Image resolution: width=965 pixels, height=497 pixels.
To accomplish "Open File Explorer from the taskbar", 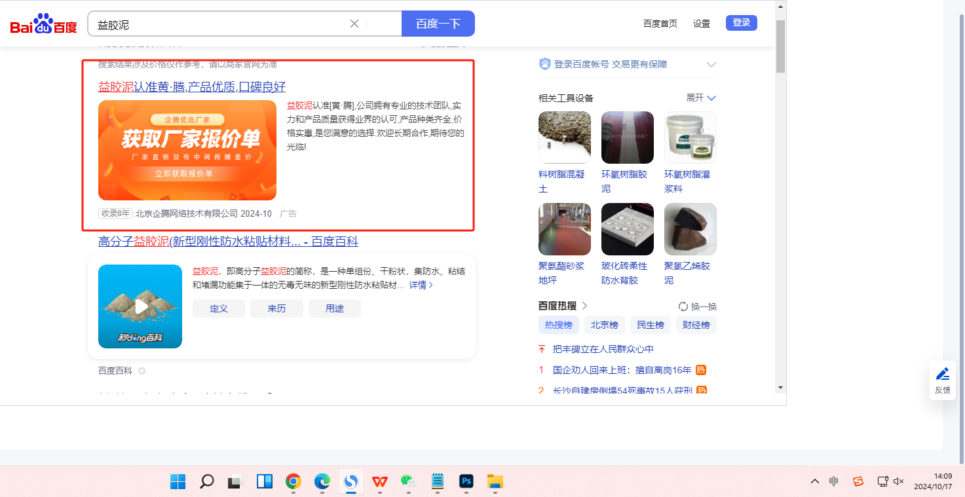I will [495, 482].
